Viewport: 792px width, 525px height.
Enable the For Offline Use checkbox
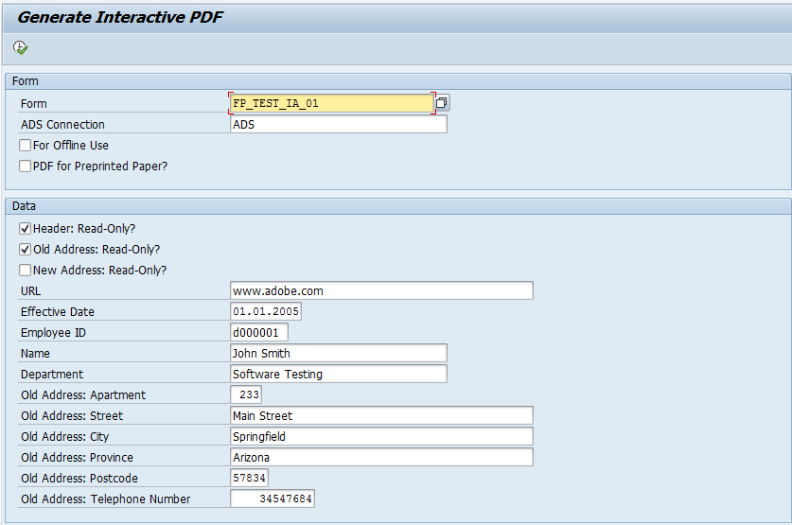point(25,146)
